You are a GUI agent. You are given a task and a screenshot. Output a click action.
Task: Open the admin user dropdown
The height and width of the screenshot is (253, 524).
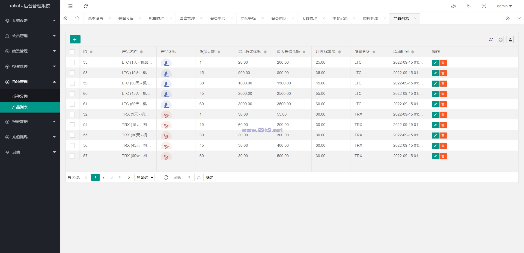[x=504, y=6]
